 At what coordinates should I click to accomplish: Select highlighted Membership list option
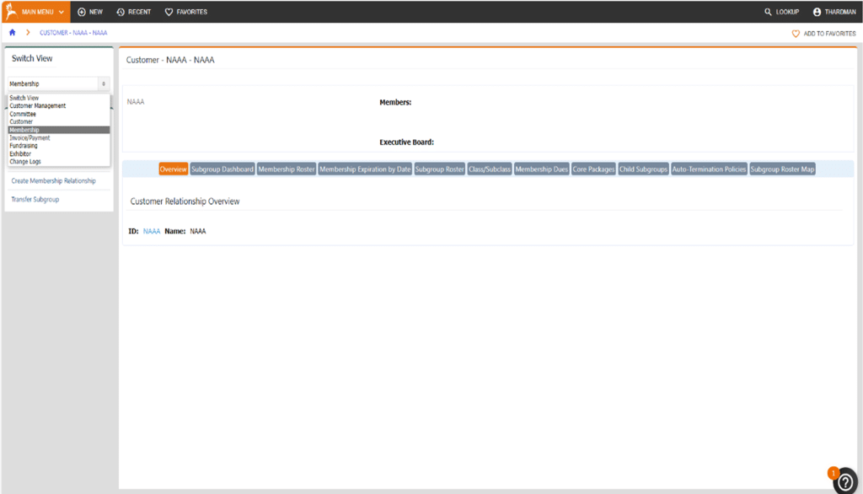[x=58, y=130]
